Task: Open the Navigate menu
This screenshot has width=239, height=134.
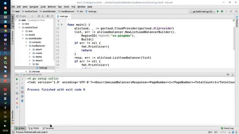Action: tap(34, 7)
